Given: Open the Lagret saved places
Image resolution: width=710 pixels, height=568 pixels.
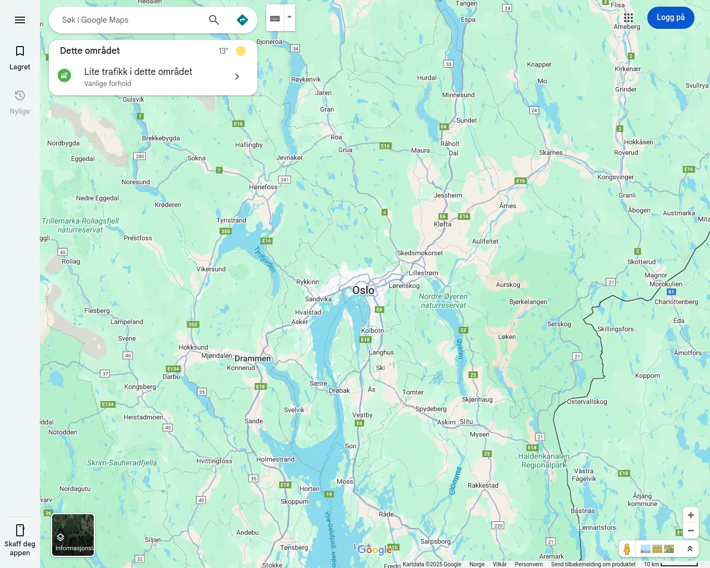Looking at the screenshot, I should [20, 58].
